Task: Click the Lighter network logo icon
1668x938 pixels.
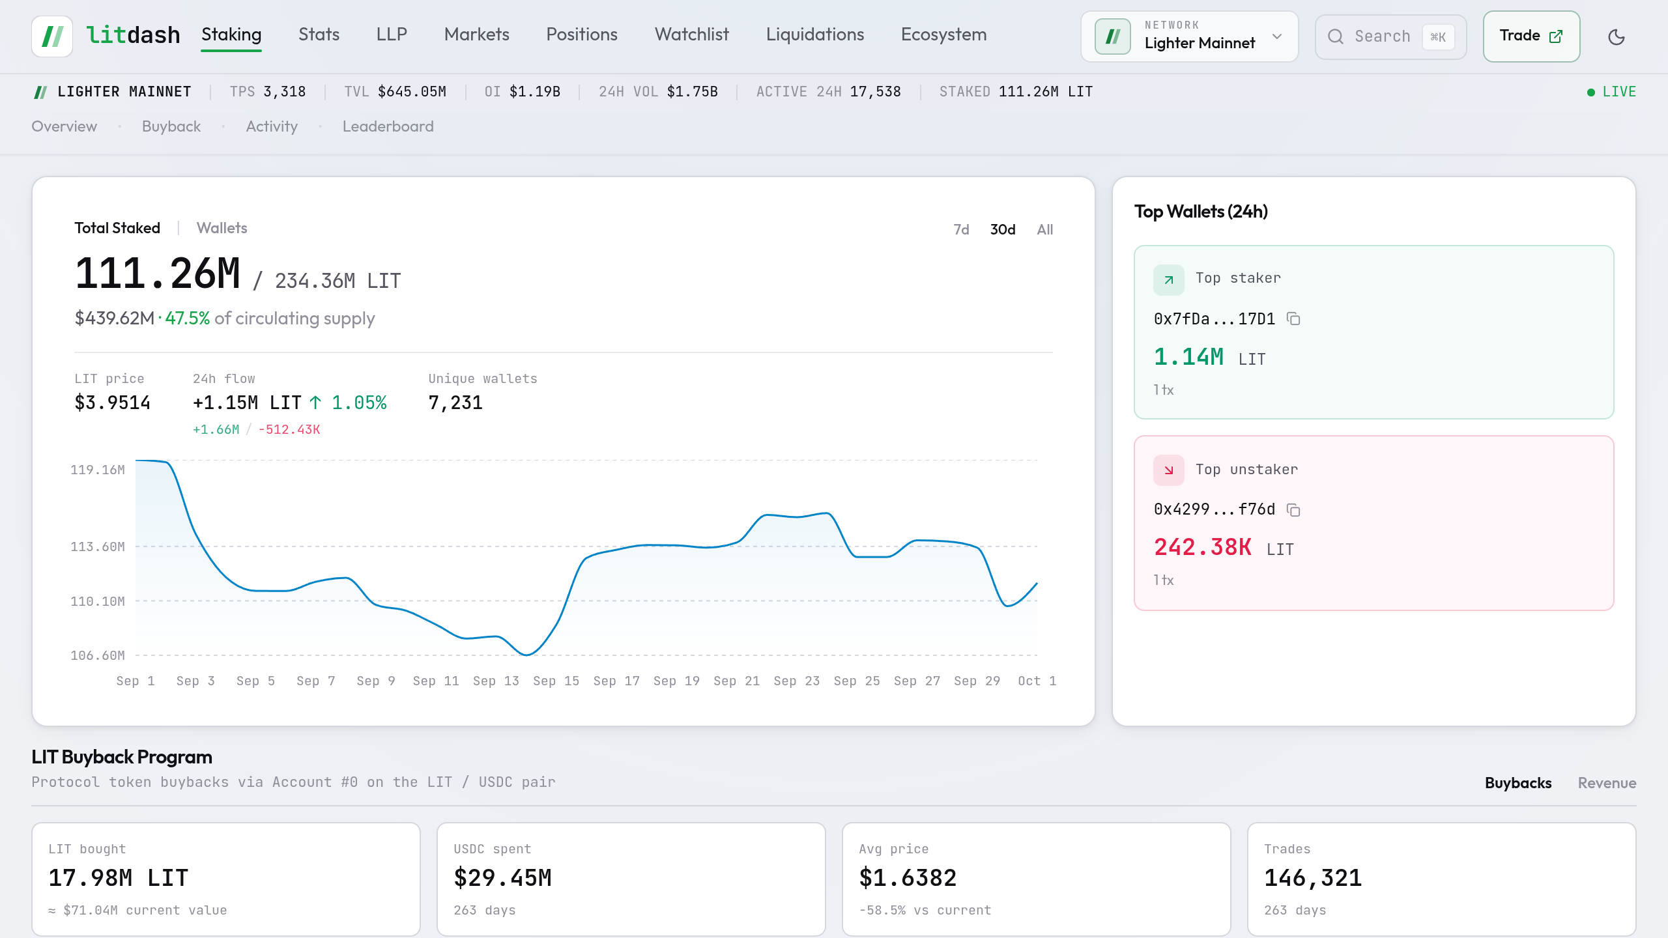Action: pyautogui.click(x=1113, y=36)
